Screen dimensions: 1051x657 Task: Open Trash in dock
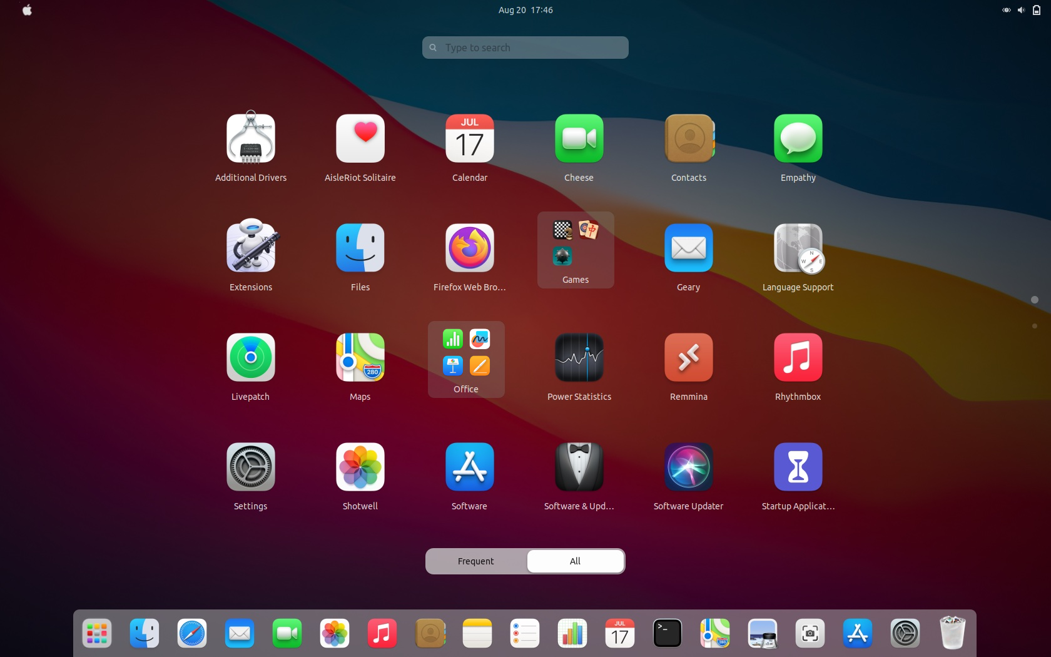(953, 633)
